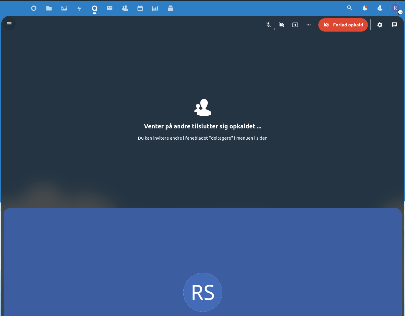Open the Talk app icon
The width and height of the screenshot is (405, 316).
click(x=95, y=8)
